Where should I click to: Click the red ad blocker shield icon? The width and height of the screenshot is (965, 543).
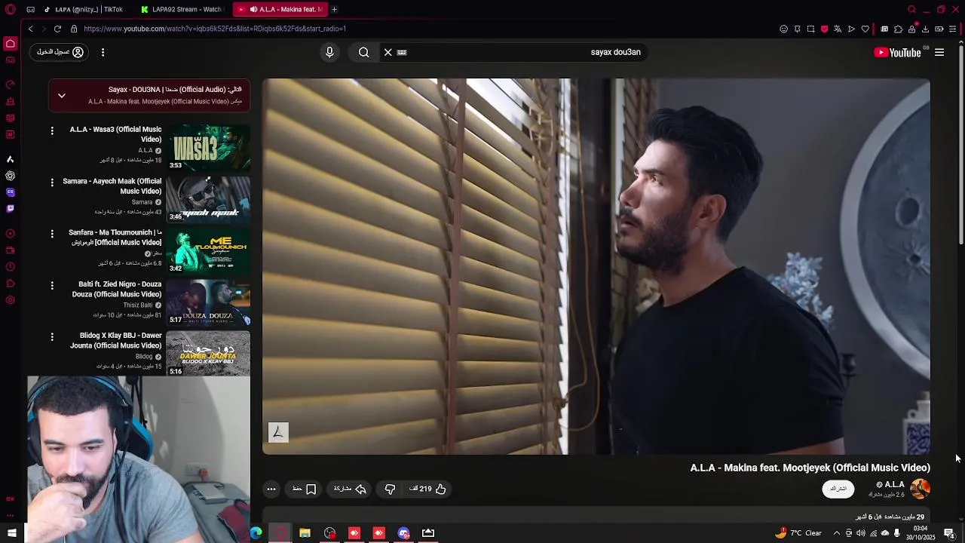(x=824, y=29)
